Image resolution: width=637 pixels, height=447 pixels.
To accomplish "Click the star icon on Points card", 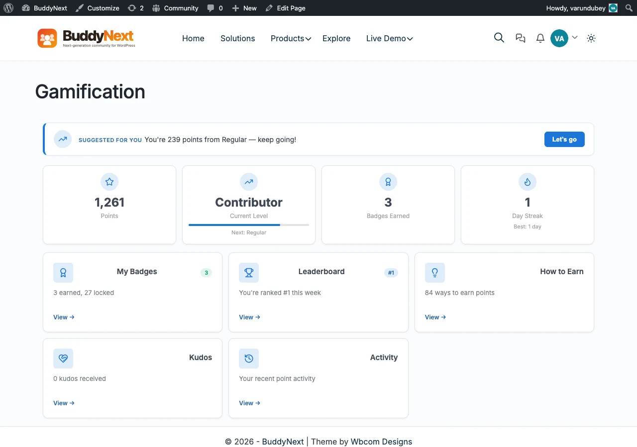I will coord(109,182).
